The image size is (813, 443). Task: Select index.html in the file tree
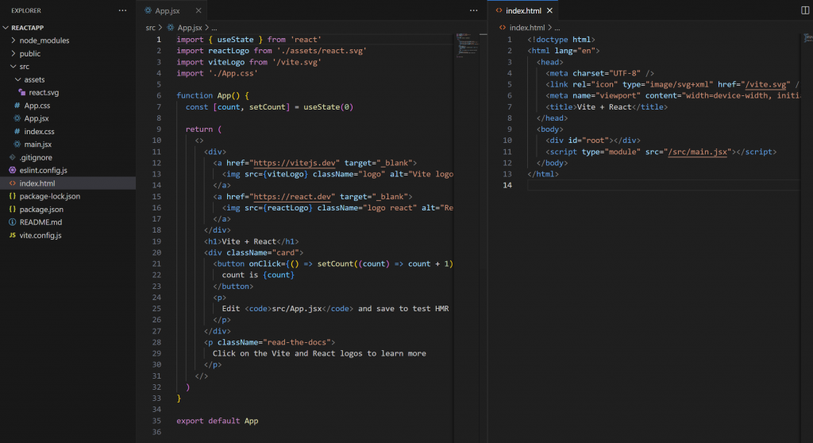click(68, 183)
